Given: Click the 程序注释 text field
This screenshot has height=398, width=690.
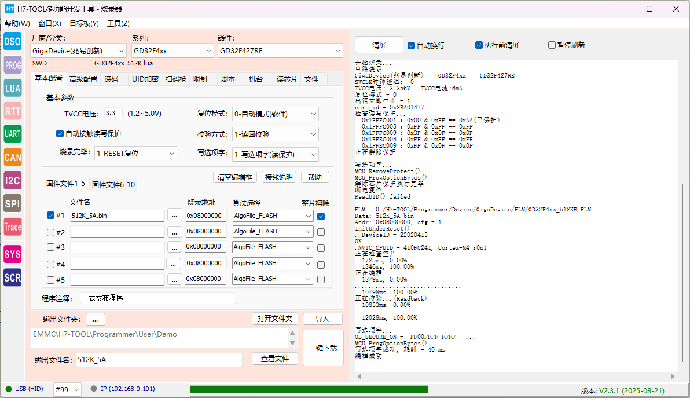Looking at the screenshot, I should [x=157, y=298].
